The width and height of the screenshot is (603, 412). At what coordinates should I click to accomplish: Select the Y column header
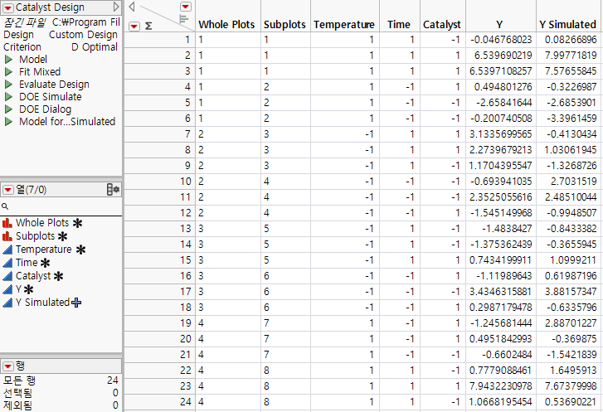(x=500, y=25)
